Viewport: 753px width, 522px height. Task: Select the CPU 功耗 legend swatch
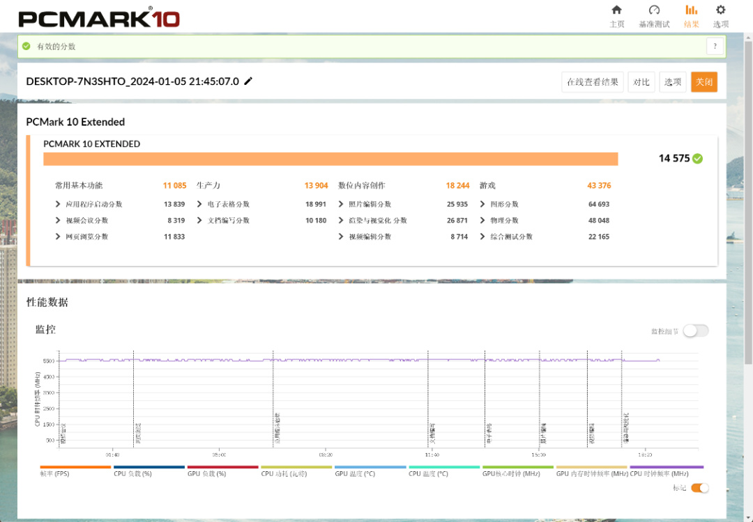(x=296, y=467)
